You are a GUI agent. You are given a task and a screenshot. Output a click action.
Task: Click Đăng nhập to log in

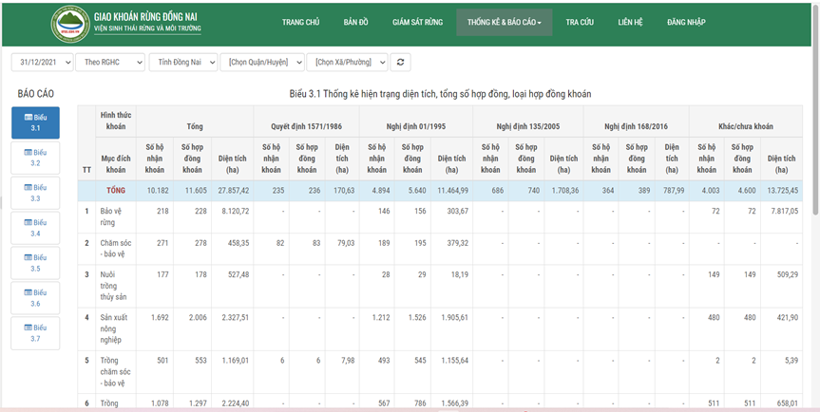pos(686,22)
